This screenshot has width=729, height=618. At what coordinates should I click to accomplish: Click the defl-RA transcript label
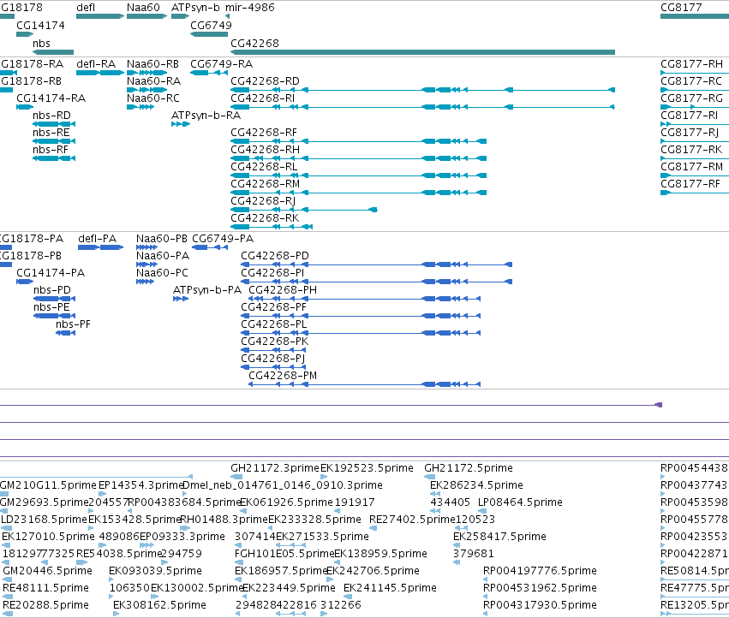pyautogui.click(x=96, y=63)
